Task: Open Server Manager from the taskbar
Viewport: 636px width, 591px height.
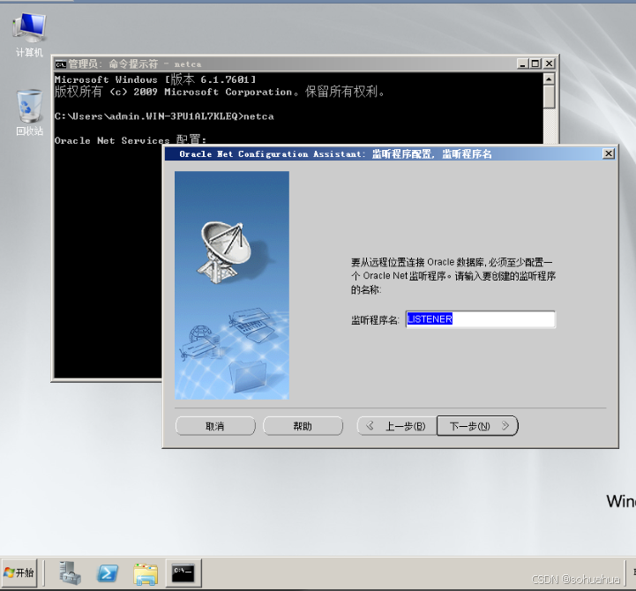Action: tap(70, 572)
